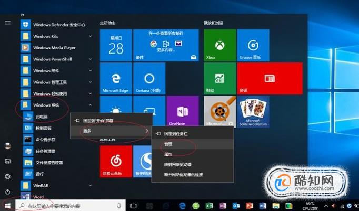359x211 pixels.
Task: Choose 映射网络驱动器 in the submenu
Action: [x=192, y=164]
